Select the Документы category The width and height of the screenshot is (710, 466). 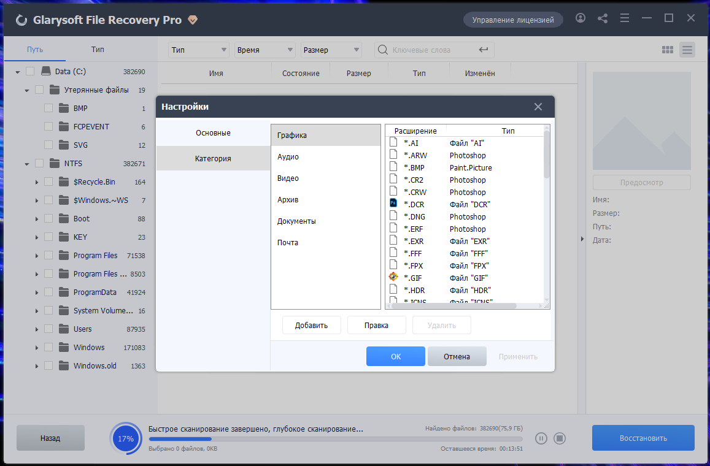point(326,221)
